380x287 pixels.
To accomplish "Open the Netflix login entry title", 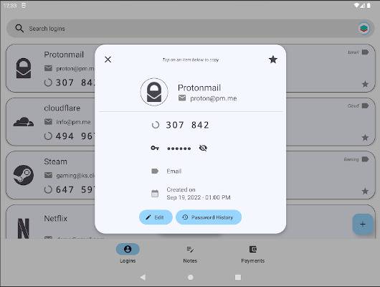I will pyautogui.click(x=55, y=218).
